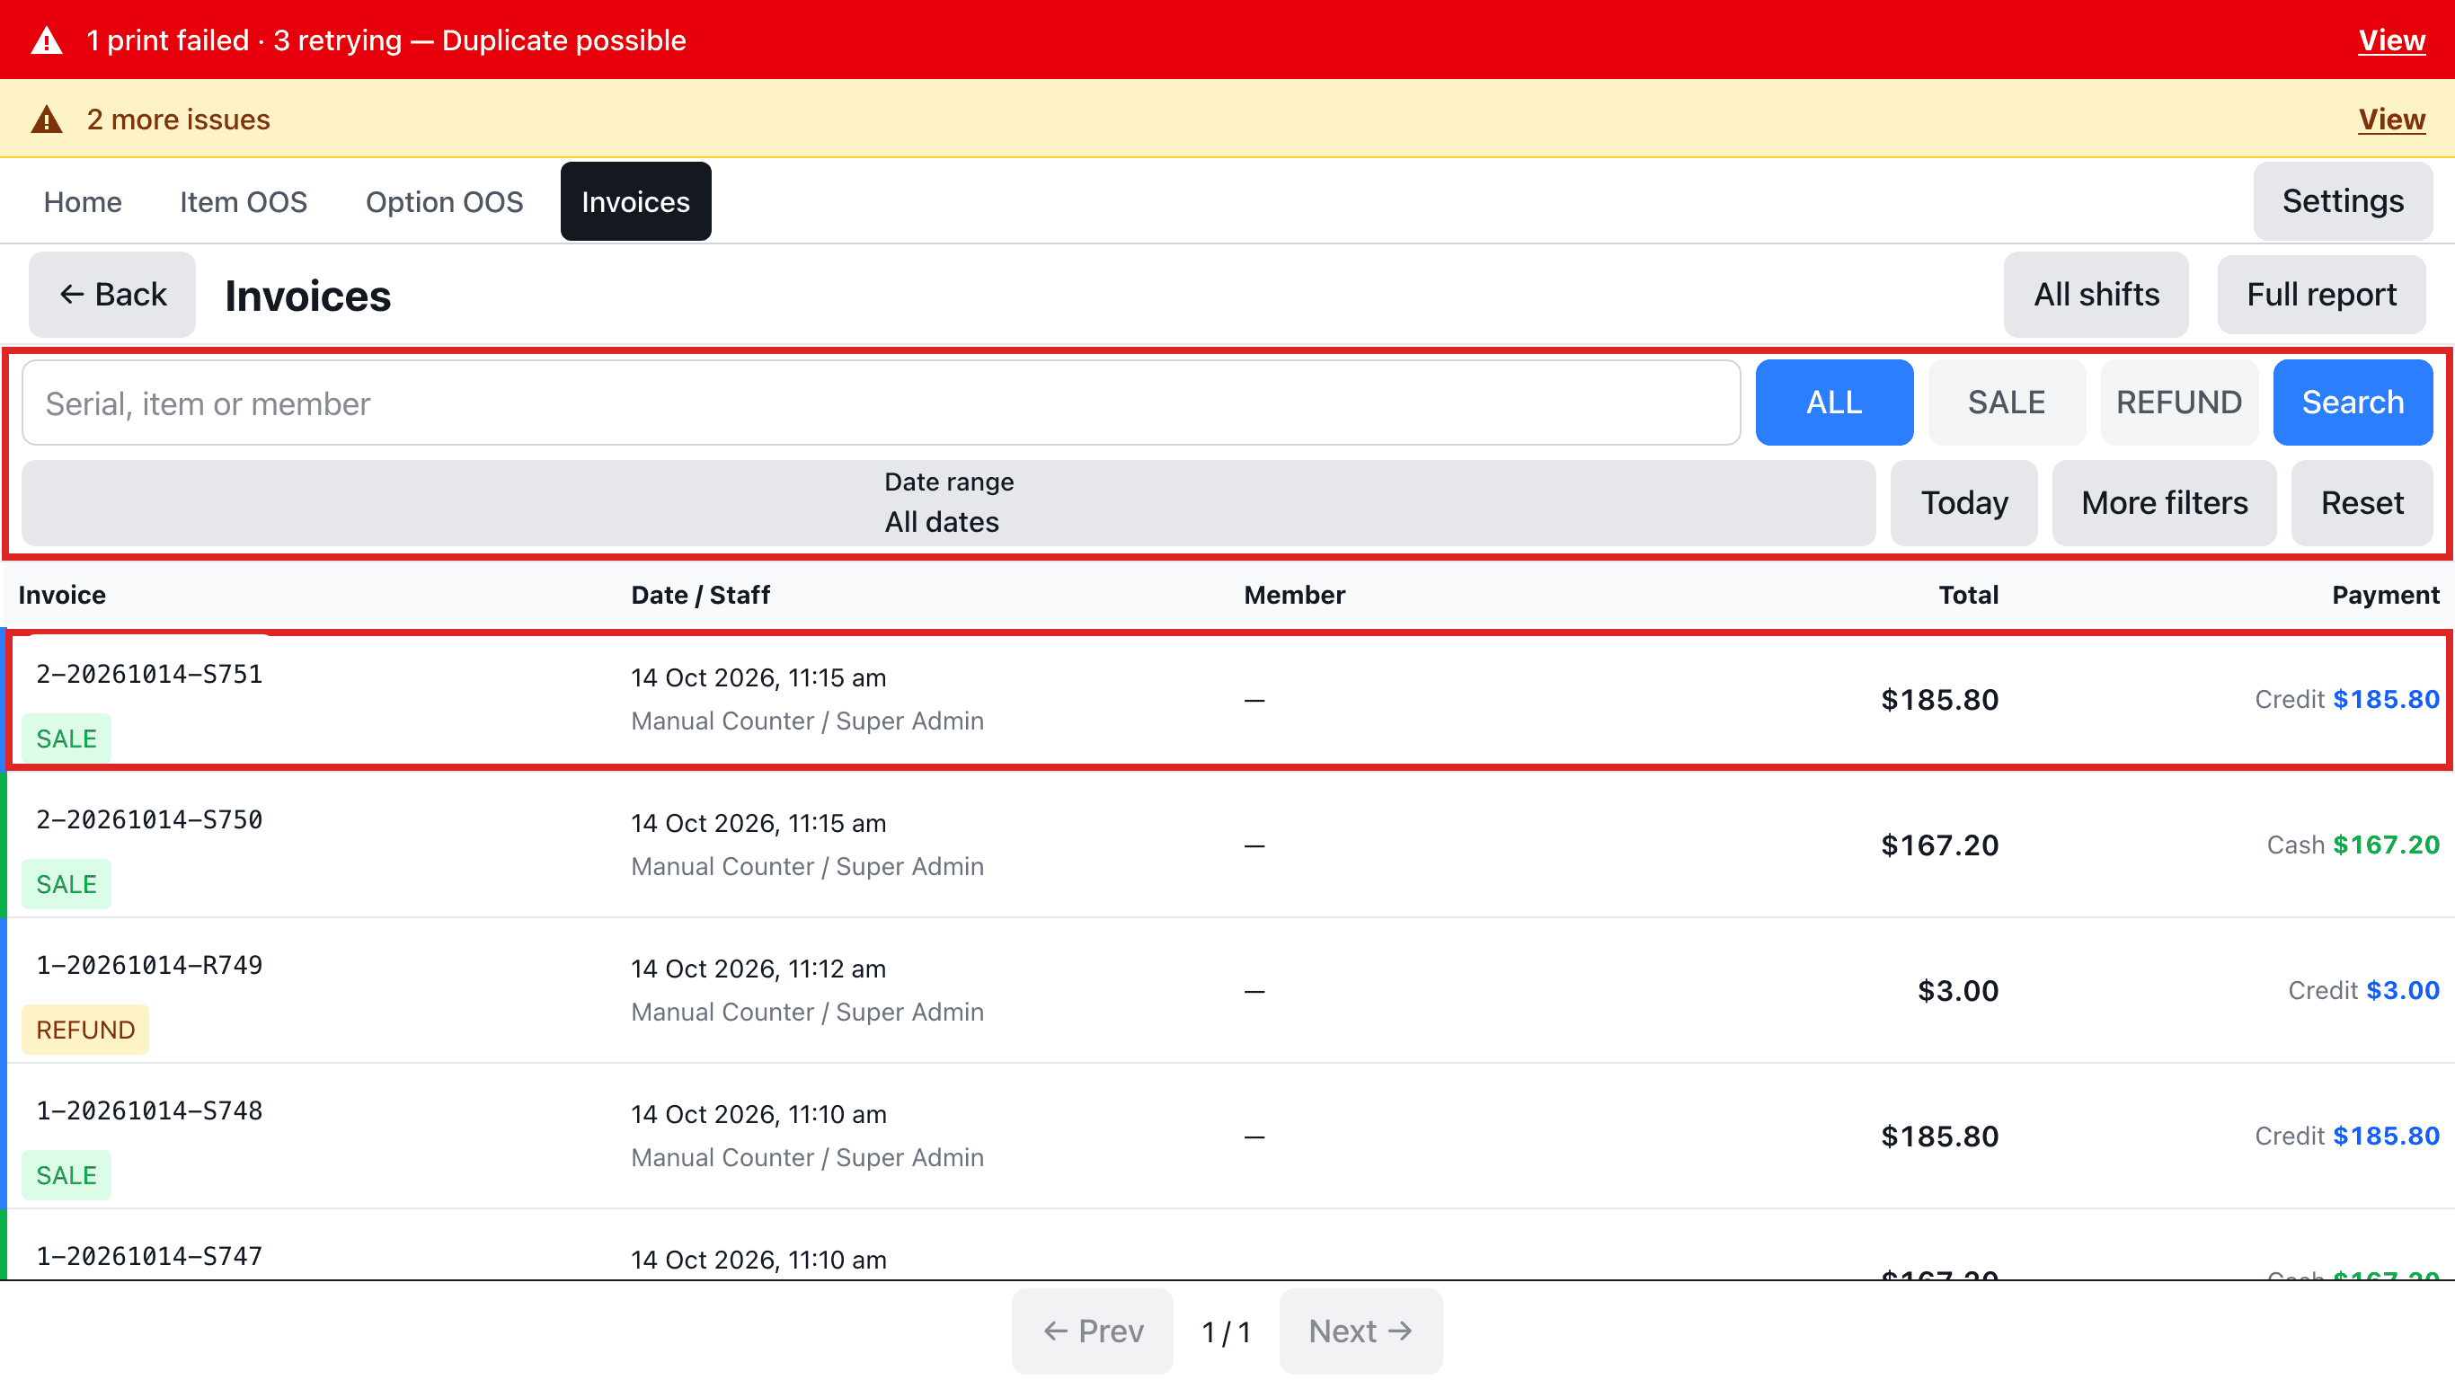Open the Full report
Viewport: 2455px width, 1380px height.
point(2320,295)
